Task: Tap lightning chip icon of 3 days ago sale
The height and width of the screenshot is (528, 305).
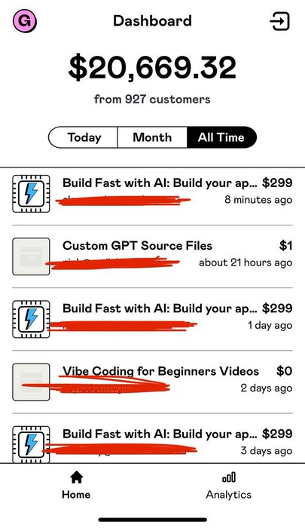Action: (32, 444)
